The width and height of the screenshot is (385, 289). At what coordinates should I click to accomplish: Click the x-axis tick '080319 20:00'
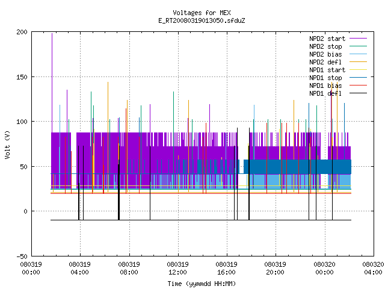coord(276,269)
